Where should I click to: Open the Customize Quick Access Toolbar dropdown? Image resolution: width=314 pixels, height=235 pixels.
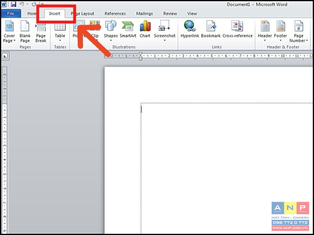click(42, 4)
